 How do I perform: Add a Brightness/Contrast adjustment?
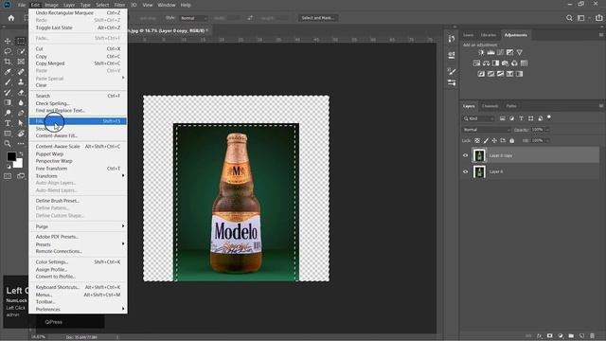click(x=481, y=52)
